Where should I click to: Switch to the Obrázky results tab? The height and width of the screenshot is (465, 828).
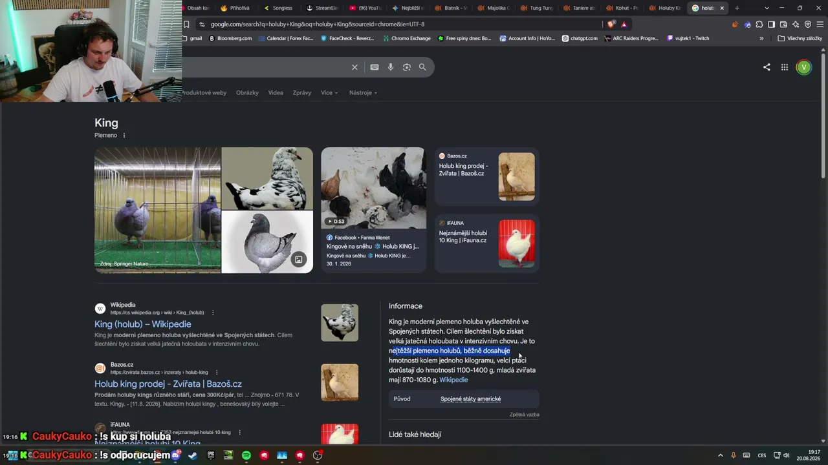point(247,92)
